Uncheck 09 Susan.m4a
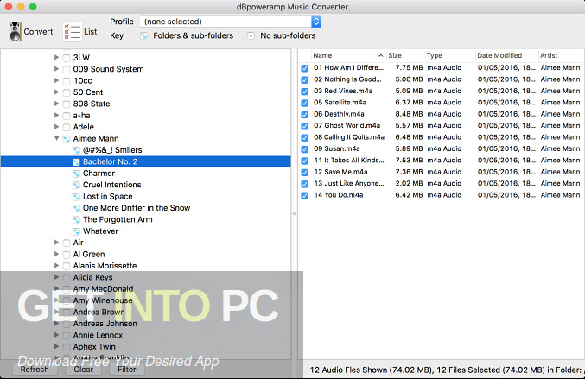Viewport: 585px width, 379px height. tap(305, 149)
